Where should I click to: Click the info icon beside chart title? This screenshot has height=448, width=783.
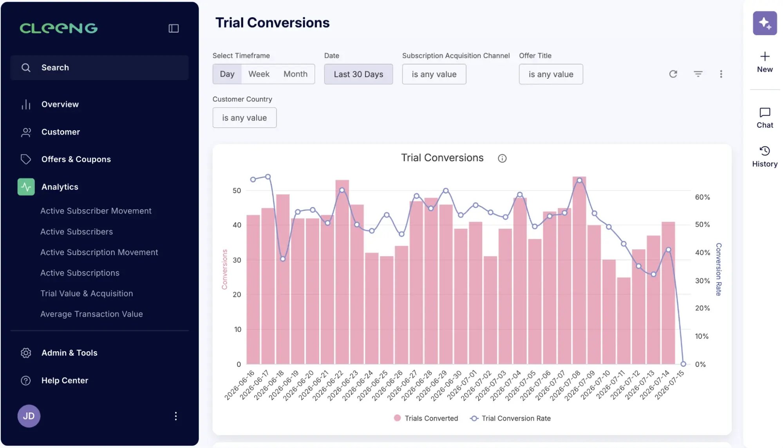pos(502,158)
